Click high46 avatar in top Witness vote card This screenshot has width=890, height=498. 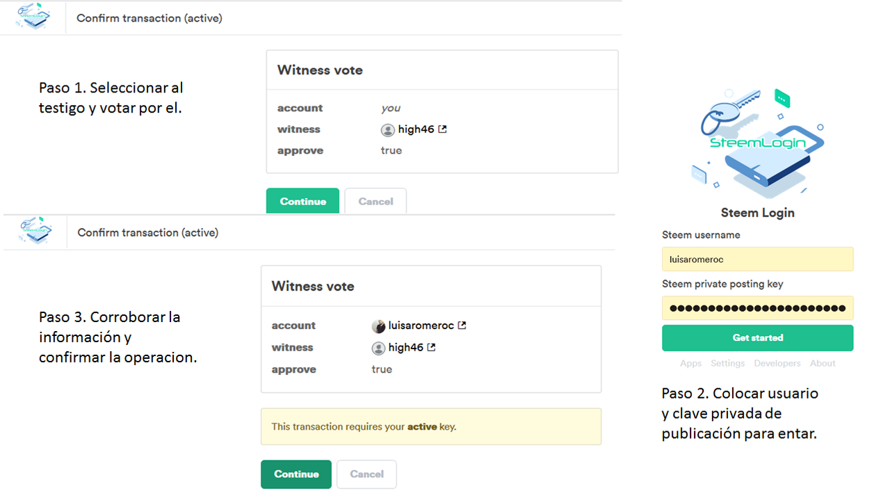click(x=388, y=130)
